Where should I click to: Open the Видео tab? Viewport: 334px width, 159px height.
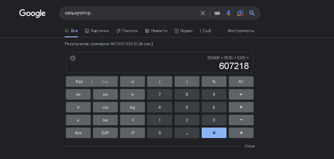pos(183,31)
